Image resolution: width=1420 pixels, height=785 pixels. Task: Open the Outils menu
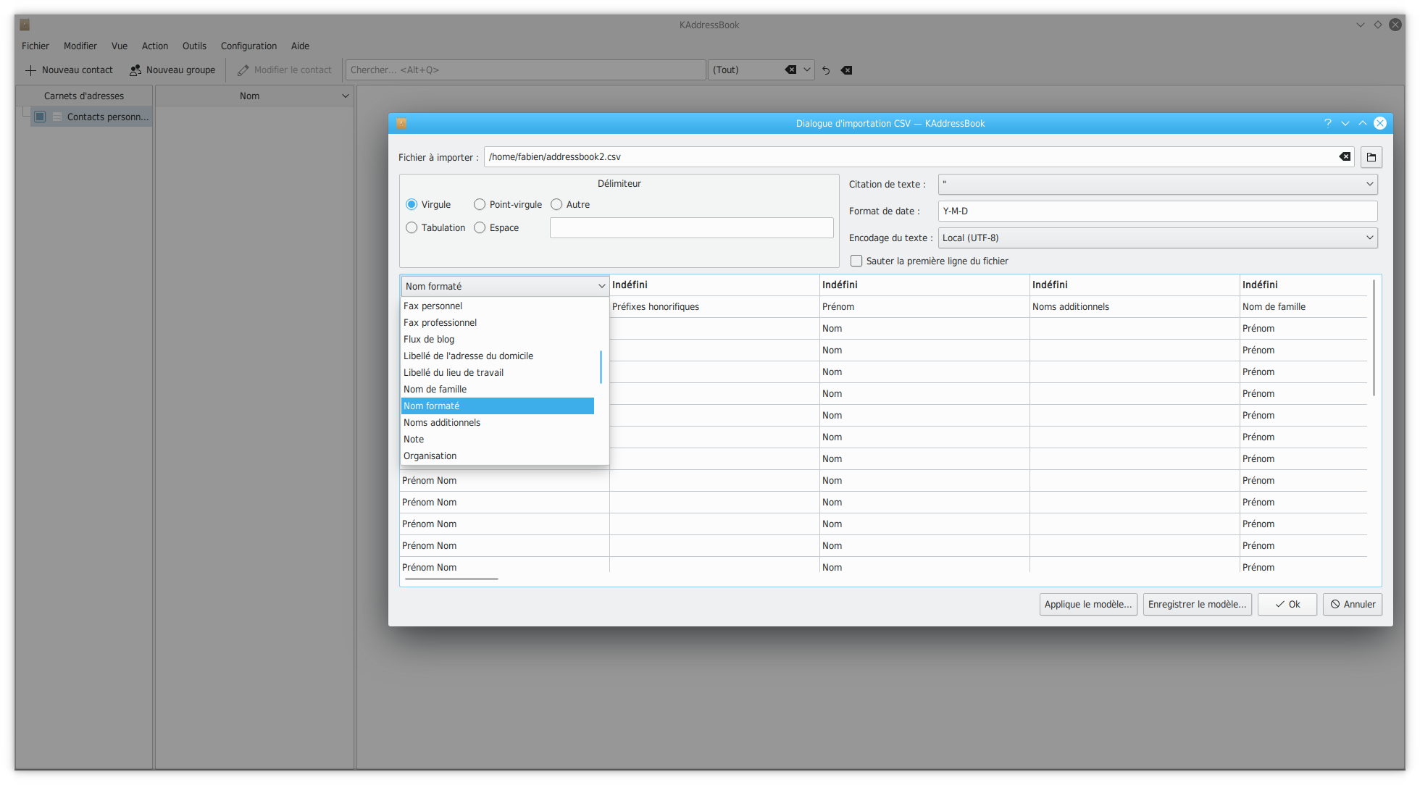coord(194,46)
